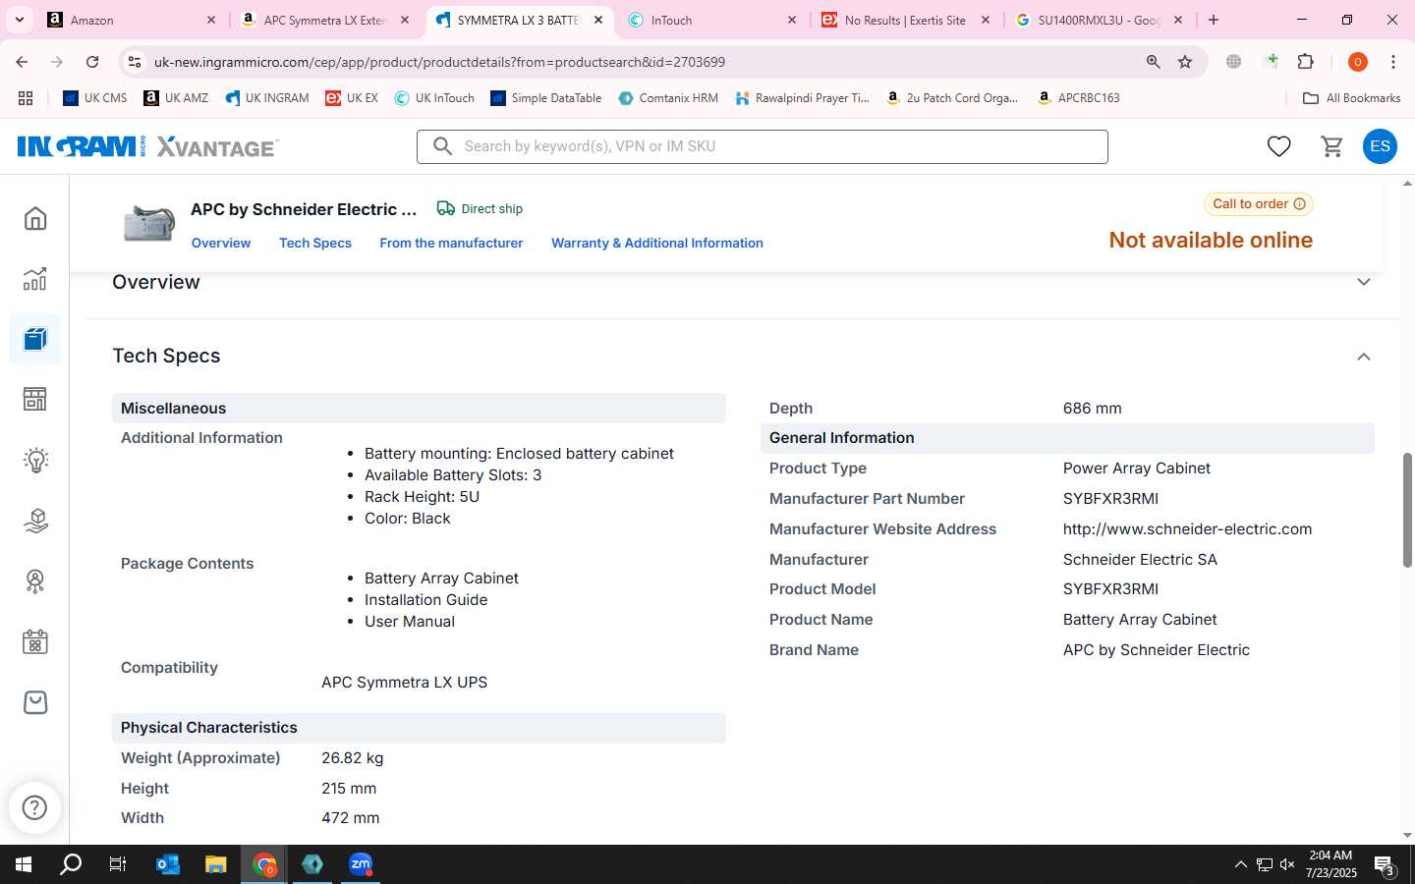Open Zoom app from the taskbar

point(361,864)
